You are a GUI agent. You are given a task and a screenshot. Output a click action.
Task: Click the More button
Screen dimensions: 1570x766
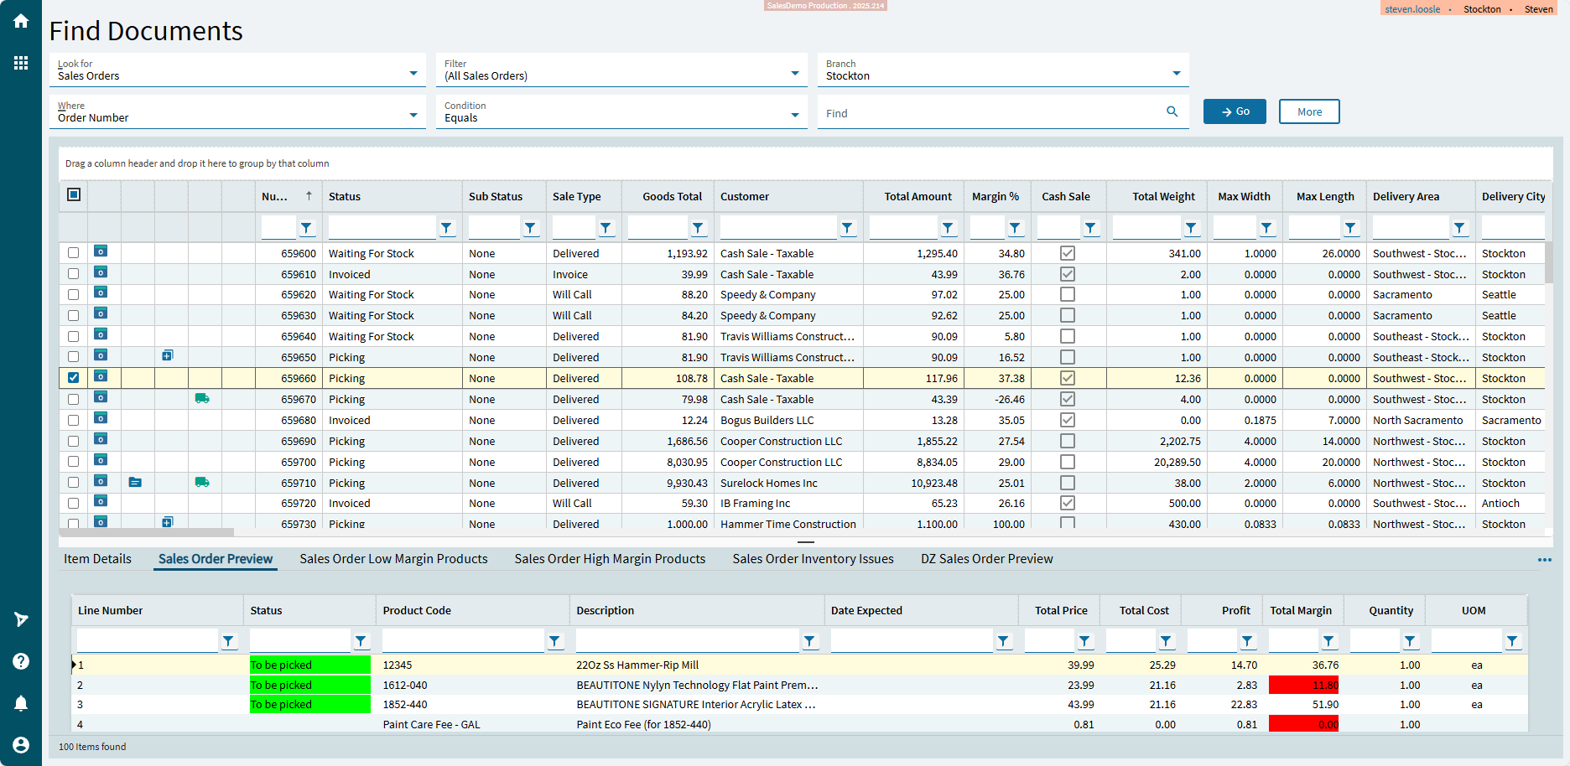coord(1308,111)
